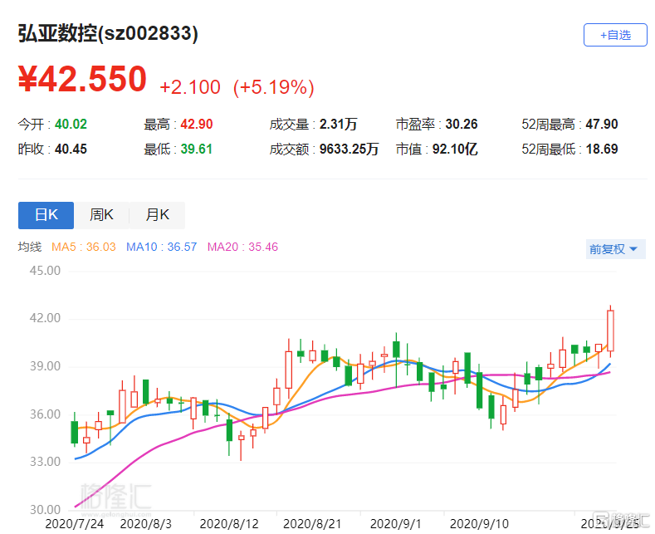655x534 pixels.
Task: Click yesterday's close value 40.45
Action: click(x=71, y=149)
